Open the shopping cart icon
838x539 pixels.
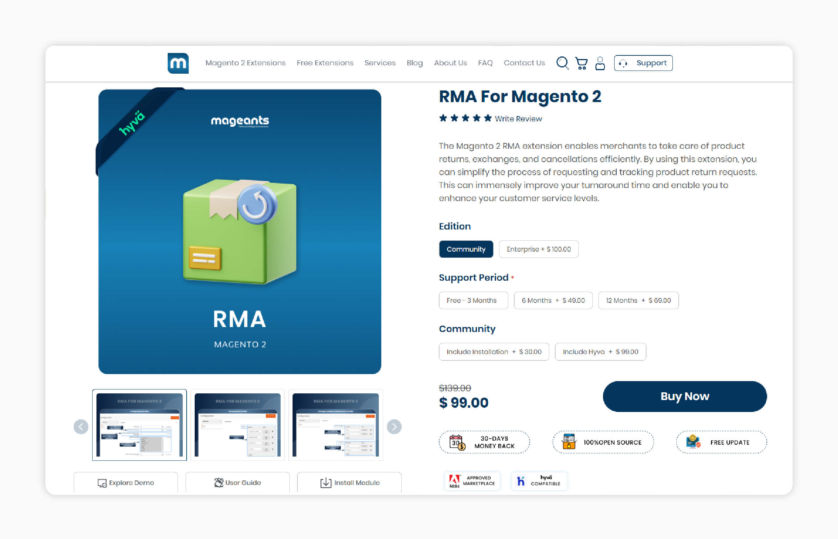pos(582,64)
